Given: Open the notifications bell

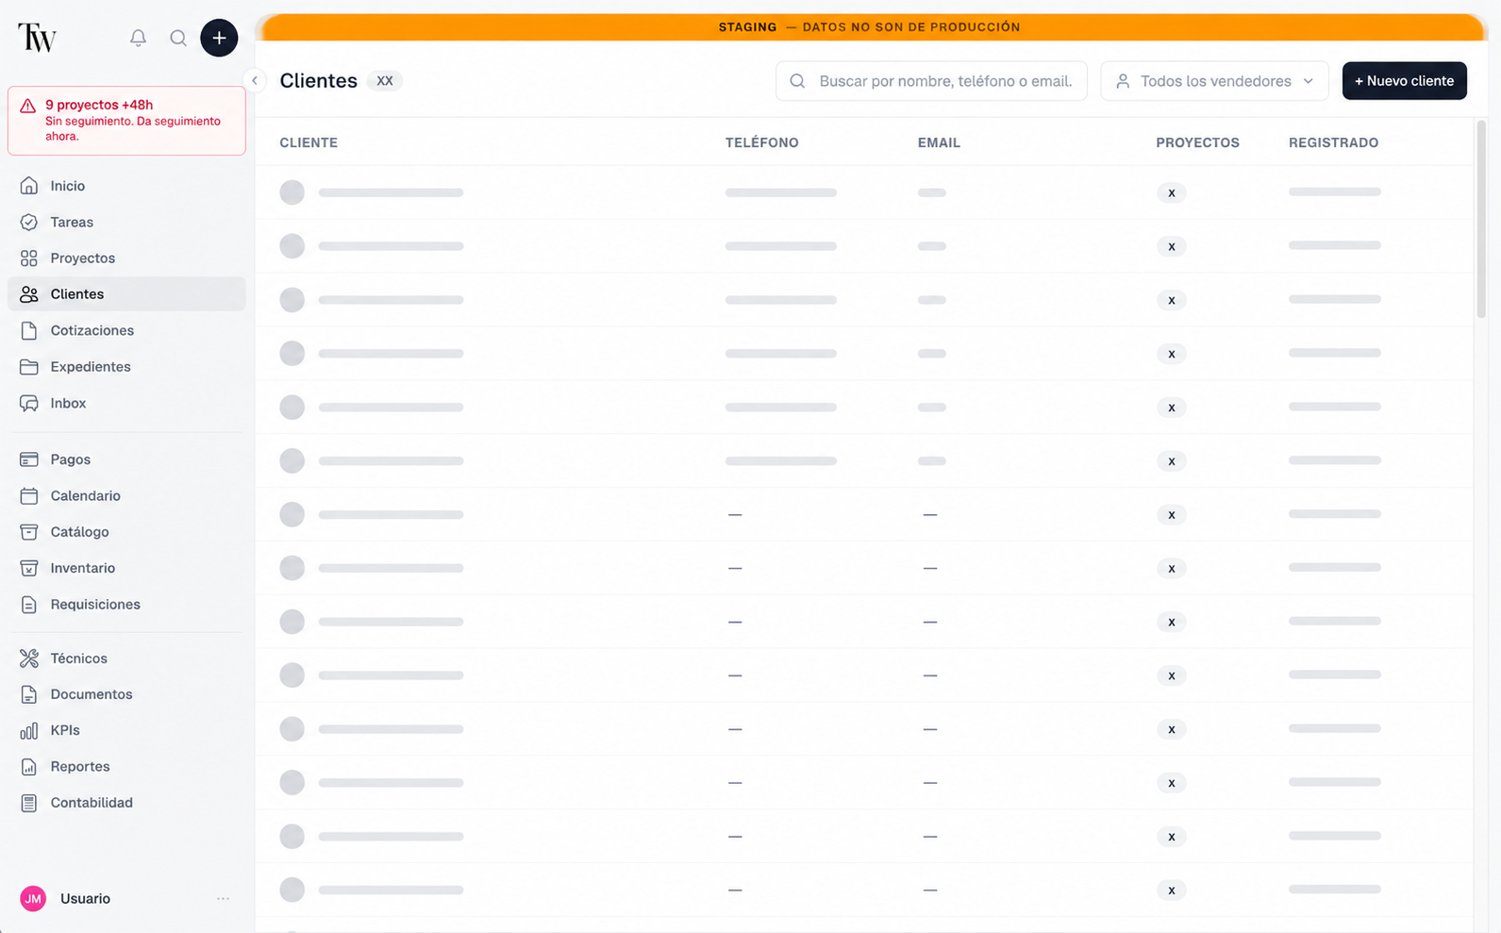Looking at the screenshot, I should (x=138, y=38).
